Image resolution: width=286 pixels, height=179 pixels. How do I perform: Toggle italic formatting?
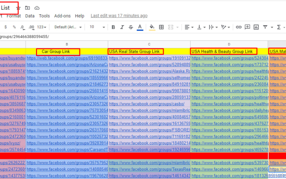122,27
